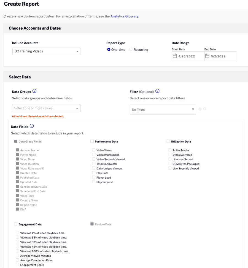Tick the Engagement Score checkbox
The height and width of the screenshot is (268, 248).
pos(17,265)
